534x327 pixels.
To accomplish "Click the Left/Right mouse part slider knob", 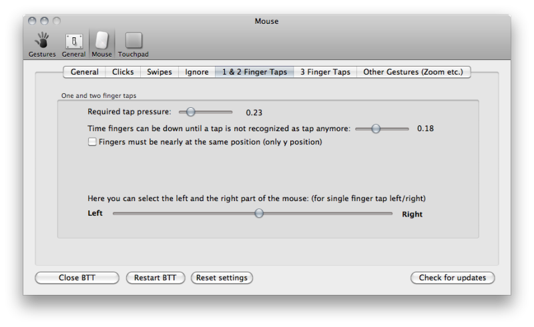I will (259, 214).
